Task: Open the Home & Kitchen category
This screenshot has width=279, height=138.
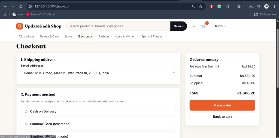Action: tap(125, 36)
